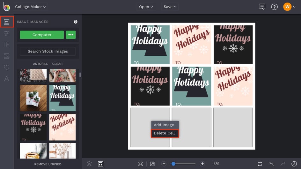
Task: Open the BeFunky logo home
Action: (6, 6)
